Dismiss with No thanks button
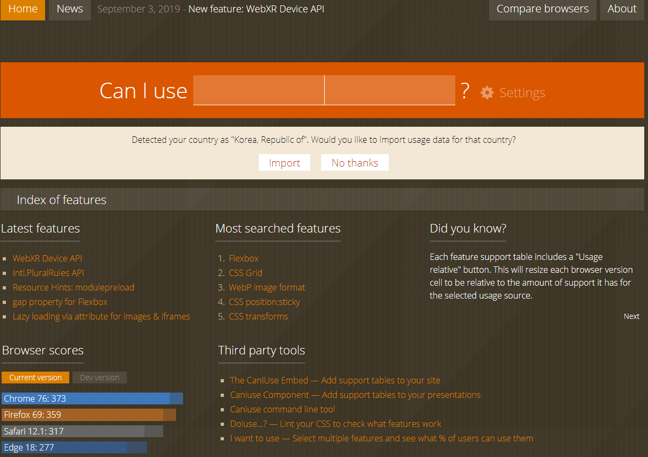 tap(355, 163)
